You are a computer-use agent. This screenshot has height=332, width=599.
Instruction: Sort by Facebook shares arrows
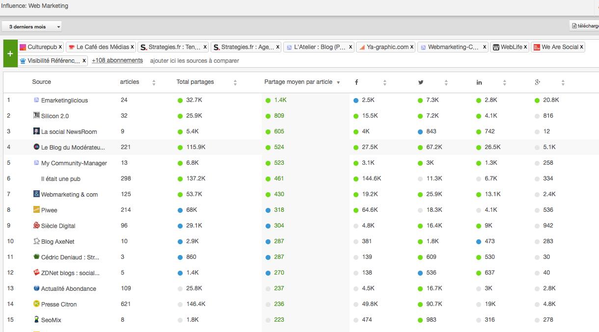(x=385, y=82)
